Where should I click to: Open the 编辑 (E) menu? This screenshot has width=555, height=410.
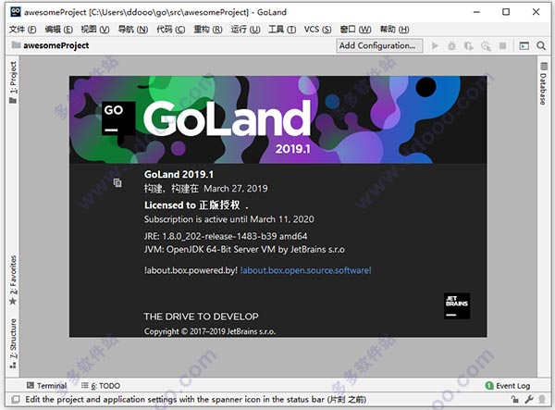pyautogui.click(x=59, y=30)
